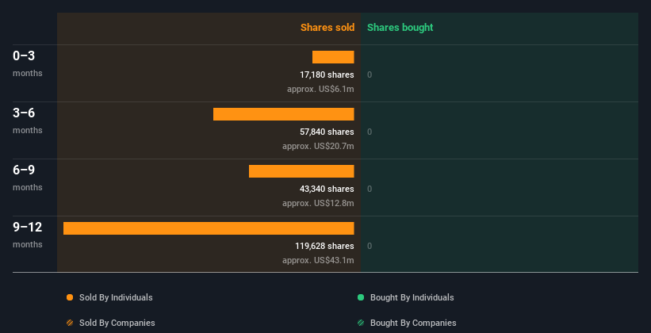Image resolution: width=651 pixels, height=333 pixels.
Task: Click the 57,840 shares value
Action: [327, 132]
